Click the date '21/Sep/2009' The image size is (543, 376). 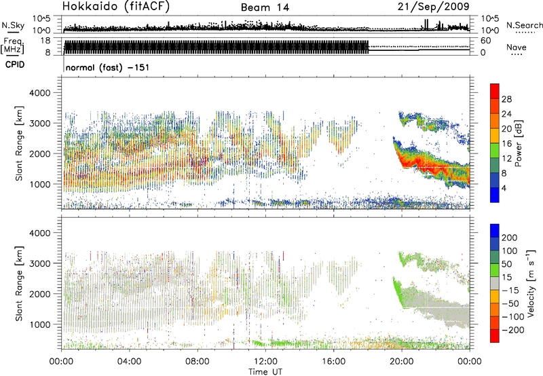pos(434,6)
